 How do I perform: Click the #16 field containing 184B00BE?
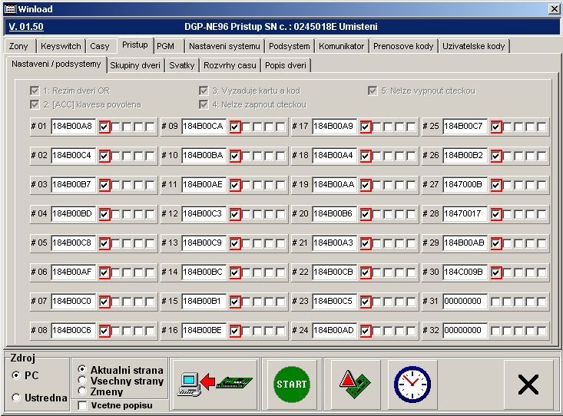tap(204, 331)
